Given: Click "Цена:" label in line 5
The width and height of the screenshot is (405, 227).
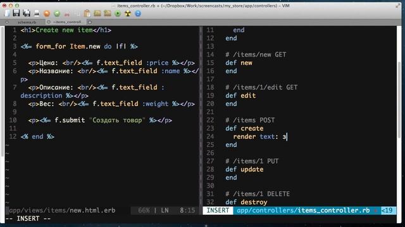Looking at the screenshot, I should (x=49, y=63).
